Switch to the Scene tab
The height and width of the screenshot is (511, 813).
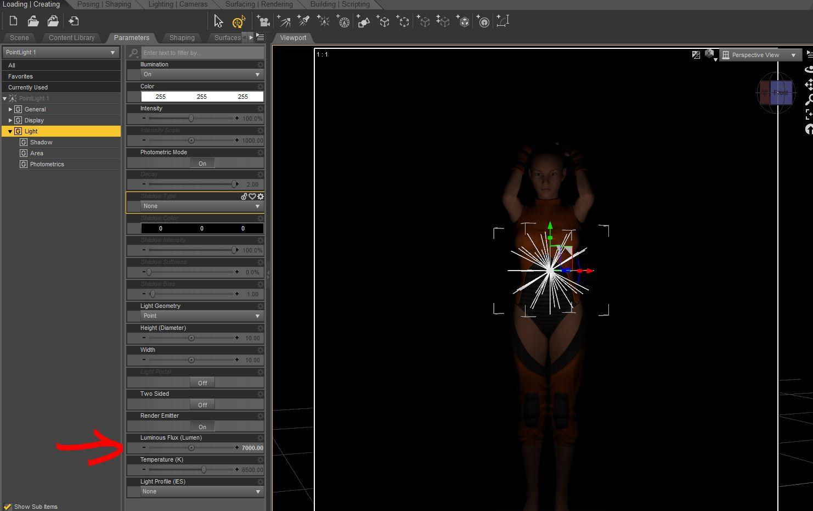[19, 38]
